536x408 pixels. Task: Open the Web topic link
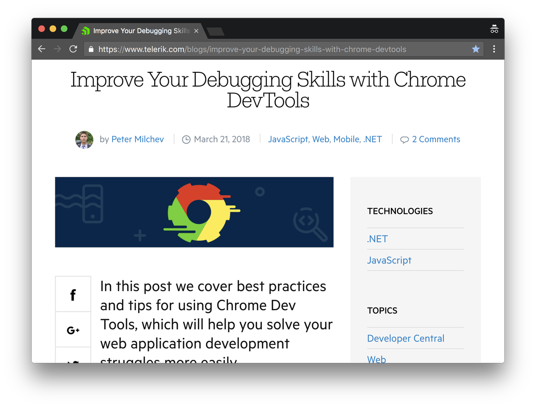pos(377,359)
